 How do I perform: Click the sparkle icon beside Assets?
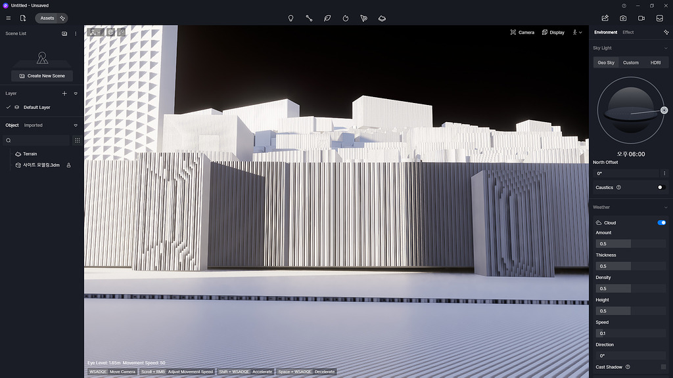click(62, 18)
